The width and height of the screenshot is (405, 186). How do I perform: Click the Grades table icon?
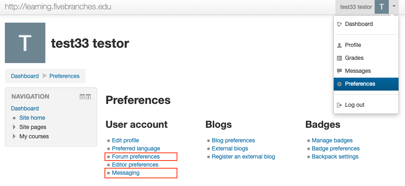coord(339,58)
